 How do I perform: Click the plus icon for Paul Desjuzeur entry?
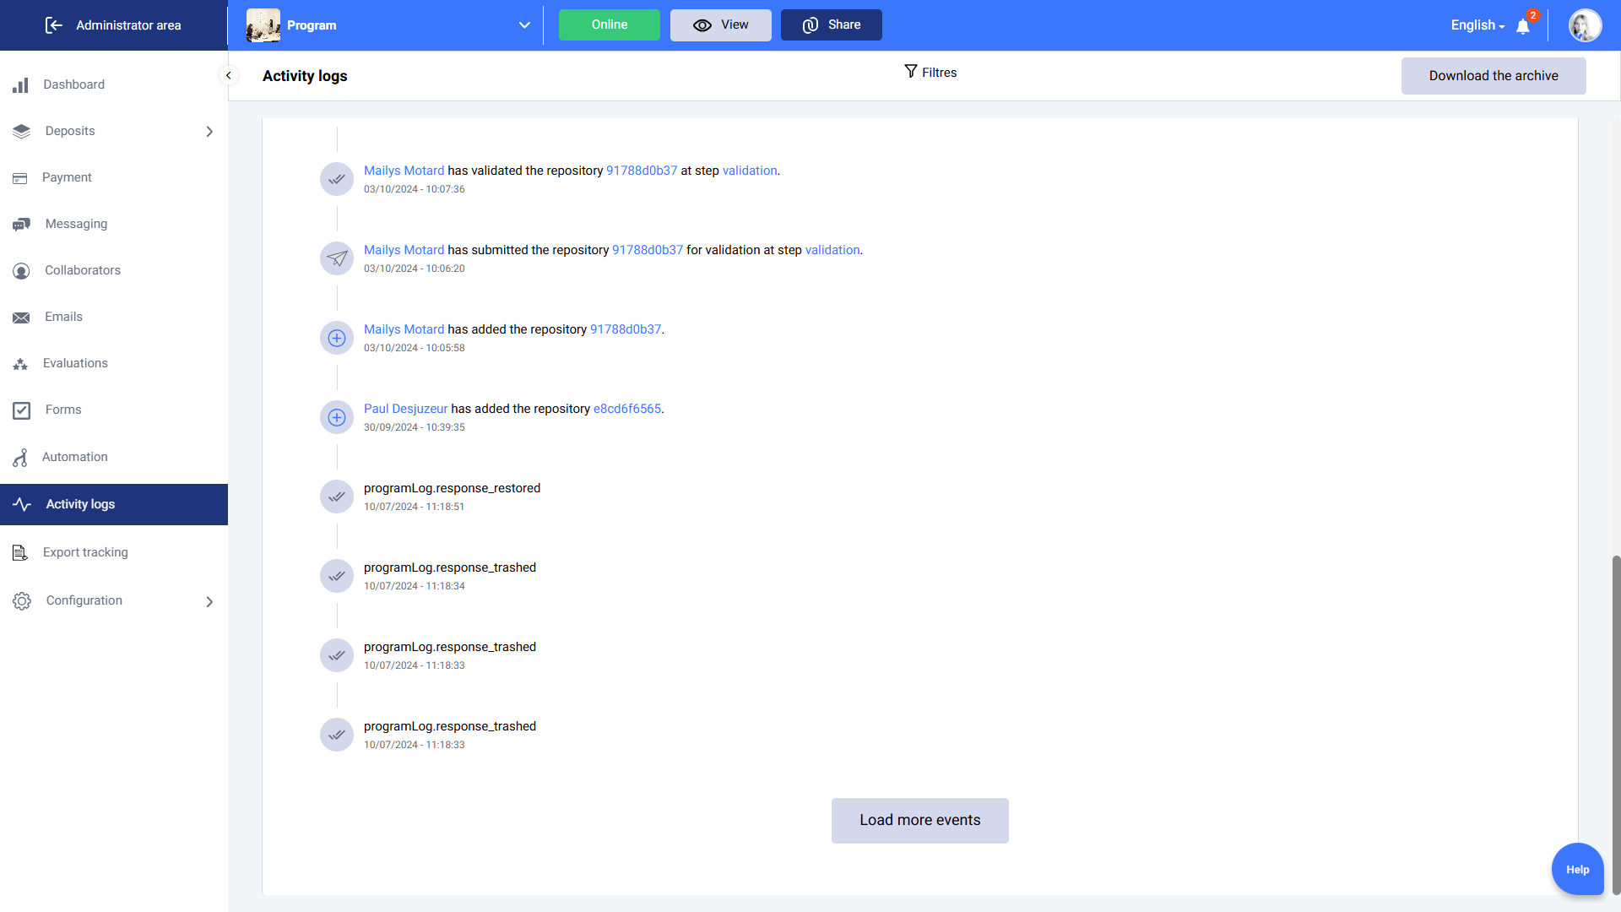(x=337, y=417)
